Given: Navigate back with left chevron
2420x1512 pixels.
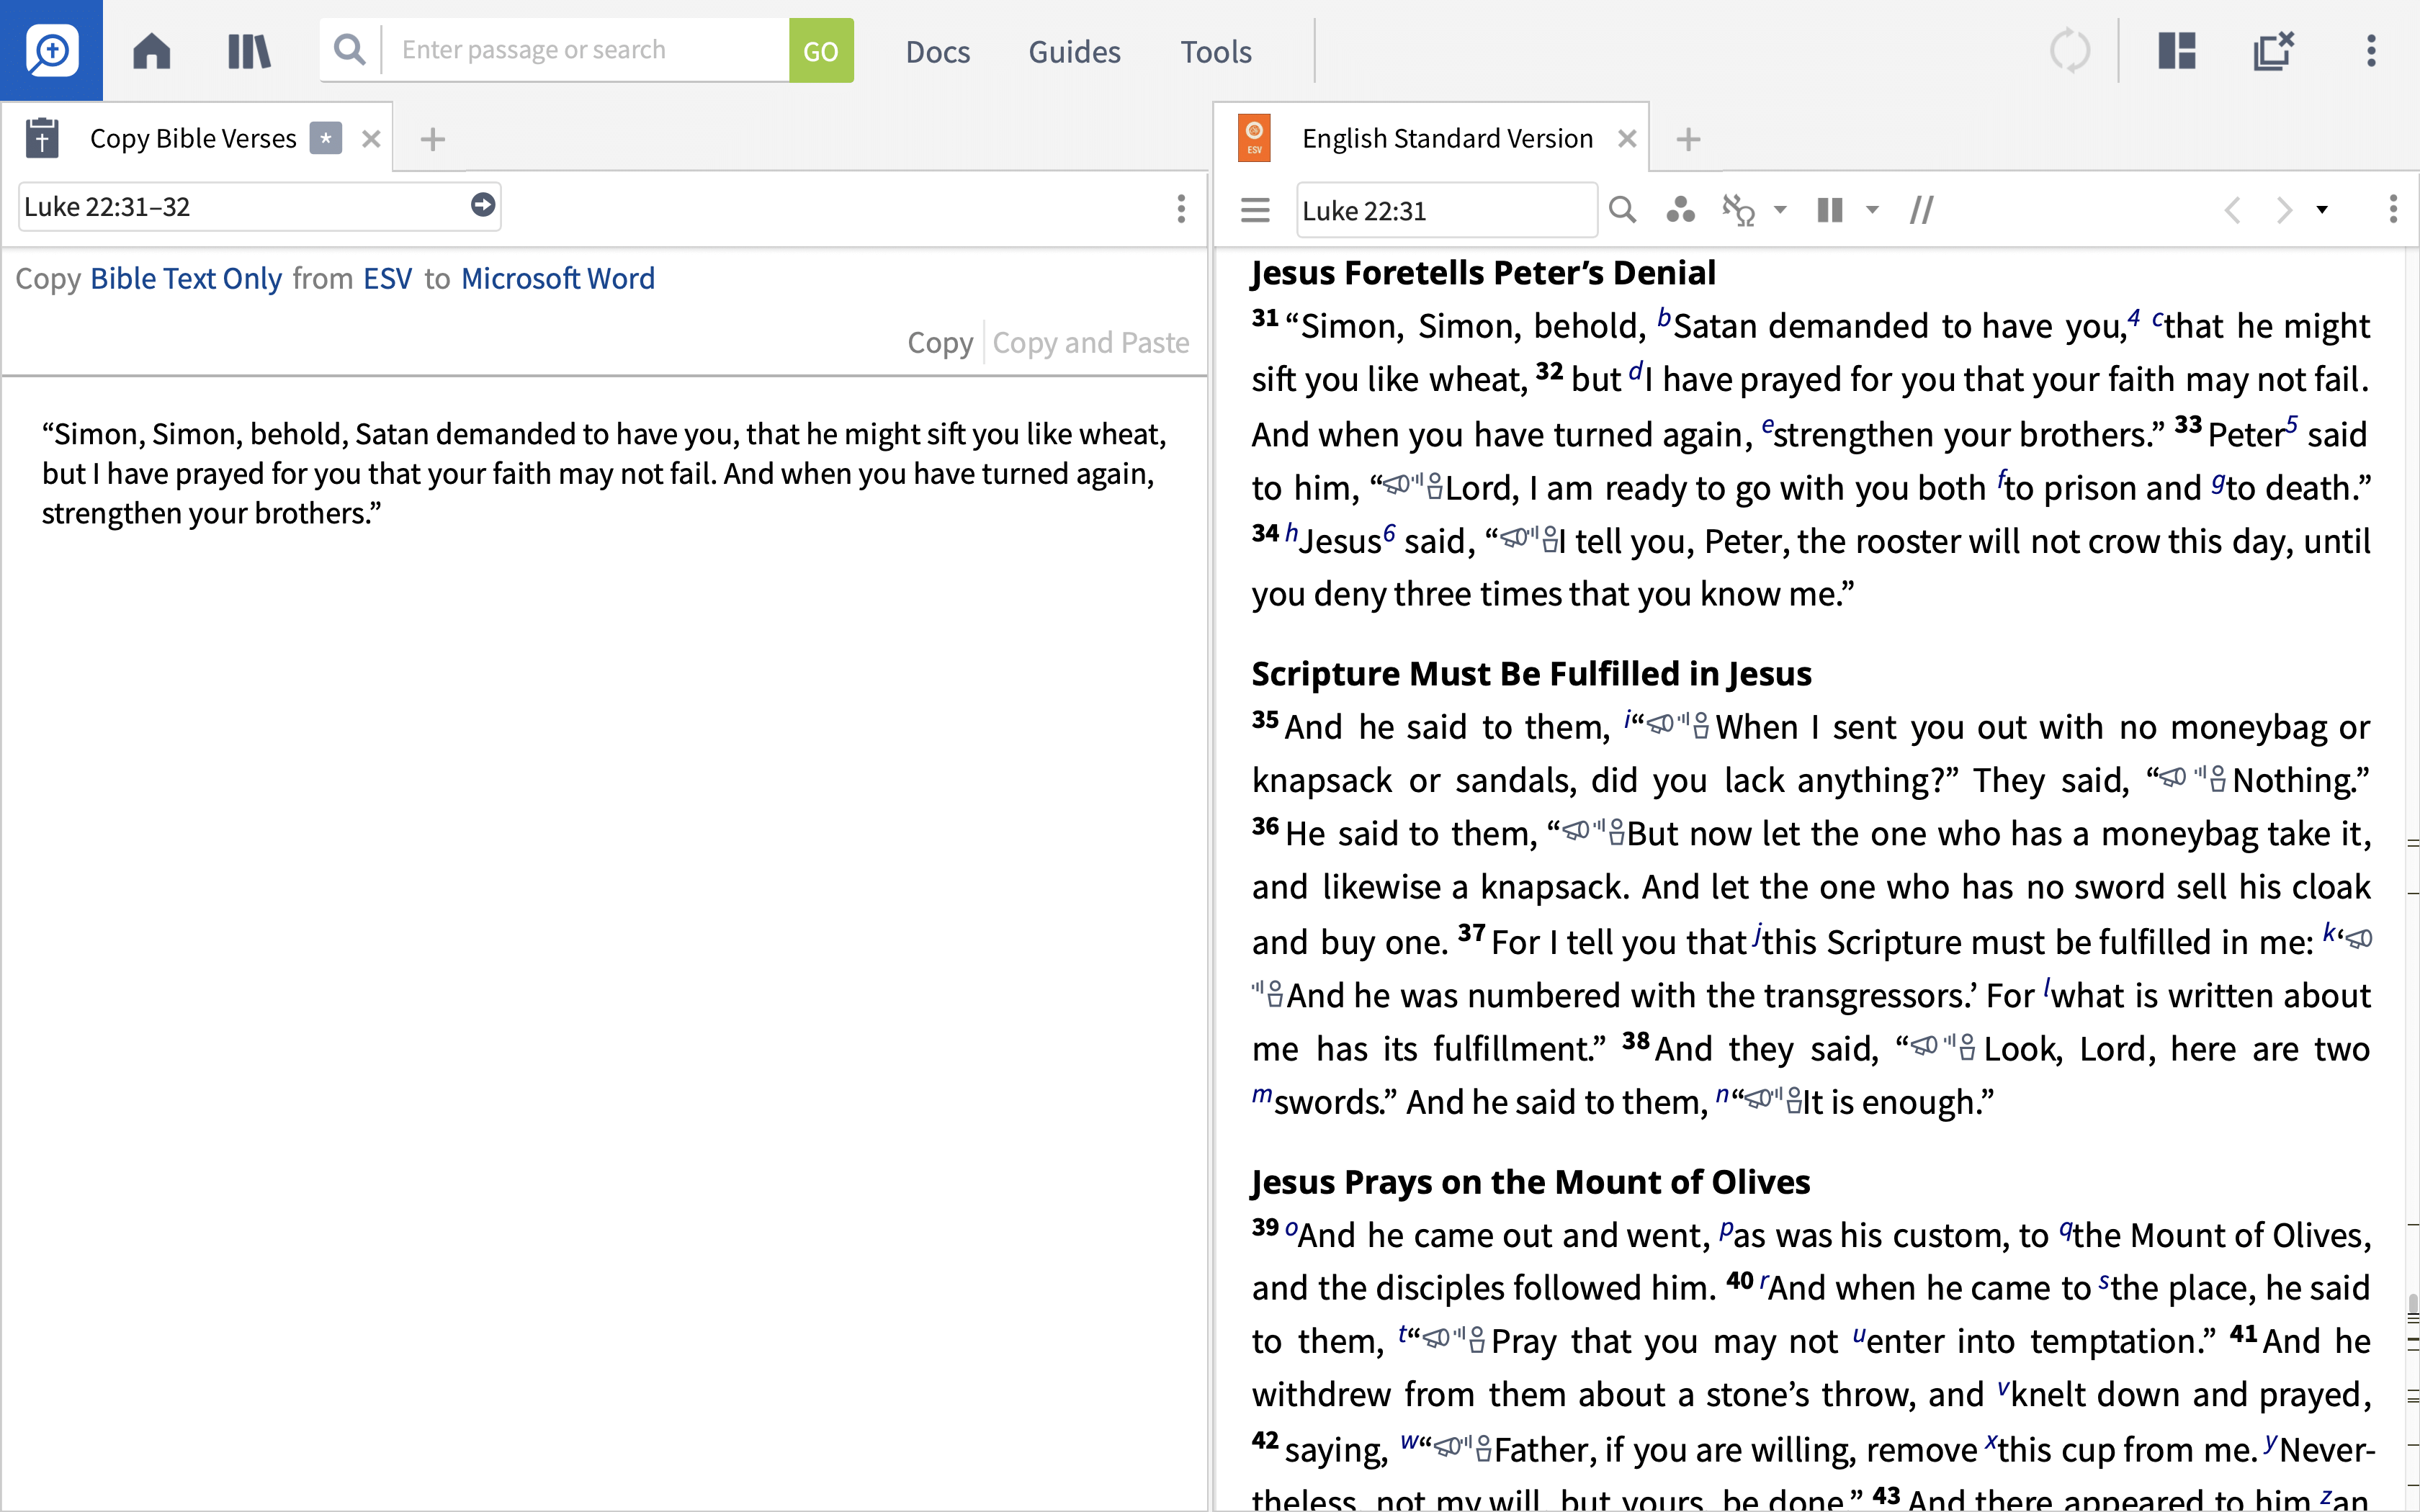Looking at the screenshot, I should [x=2232, y=210].
